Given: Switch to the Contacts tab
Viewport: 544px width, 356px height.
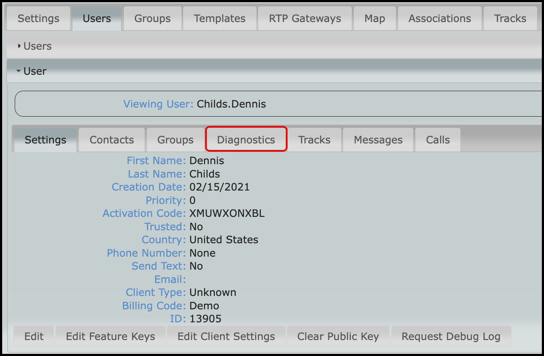Looking at the screenshot, I should click(111, 139).
